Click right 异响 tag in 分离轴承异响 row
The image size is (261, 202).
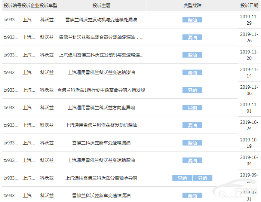point(202,178)
